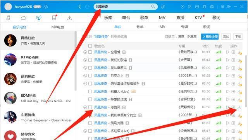
Task: Expand versions of 感到幸福你就拍拍手
Action: point(85,84)
